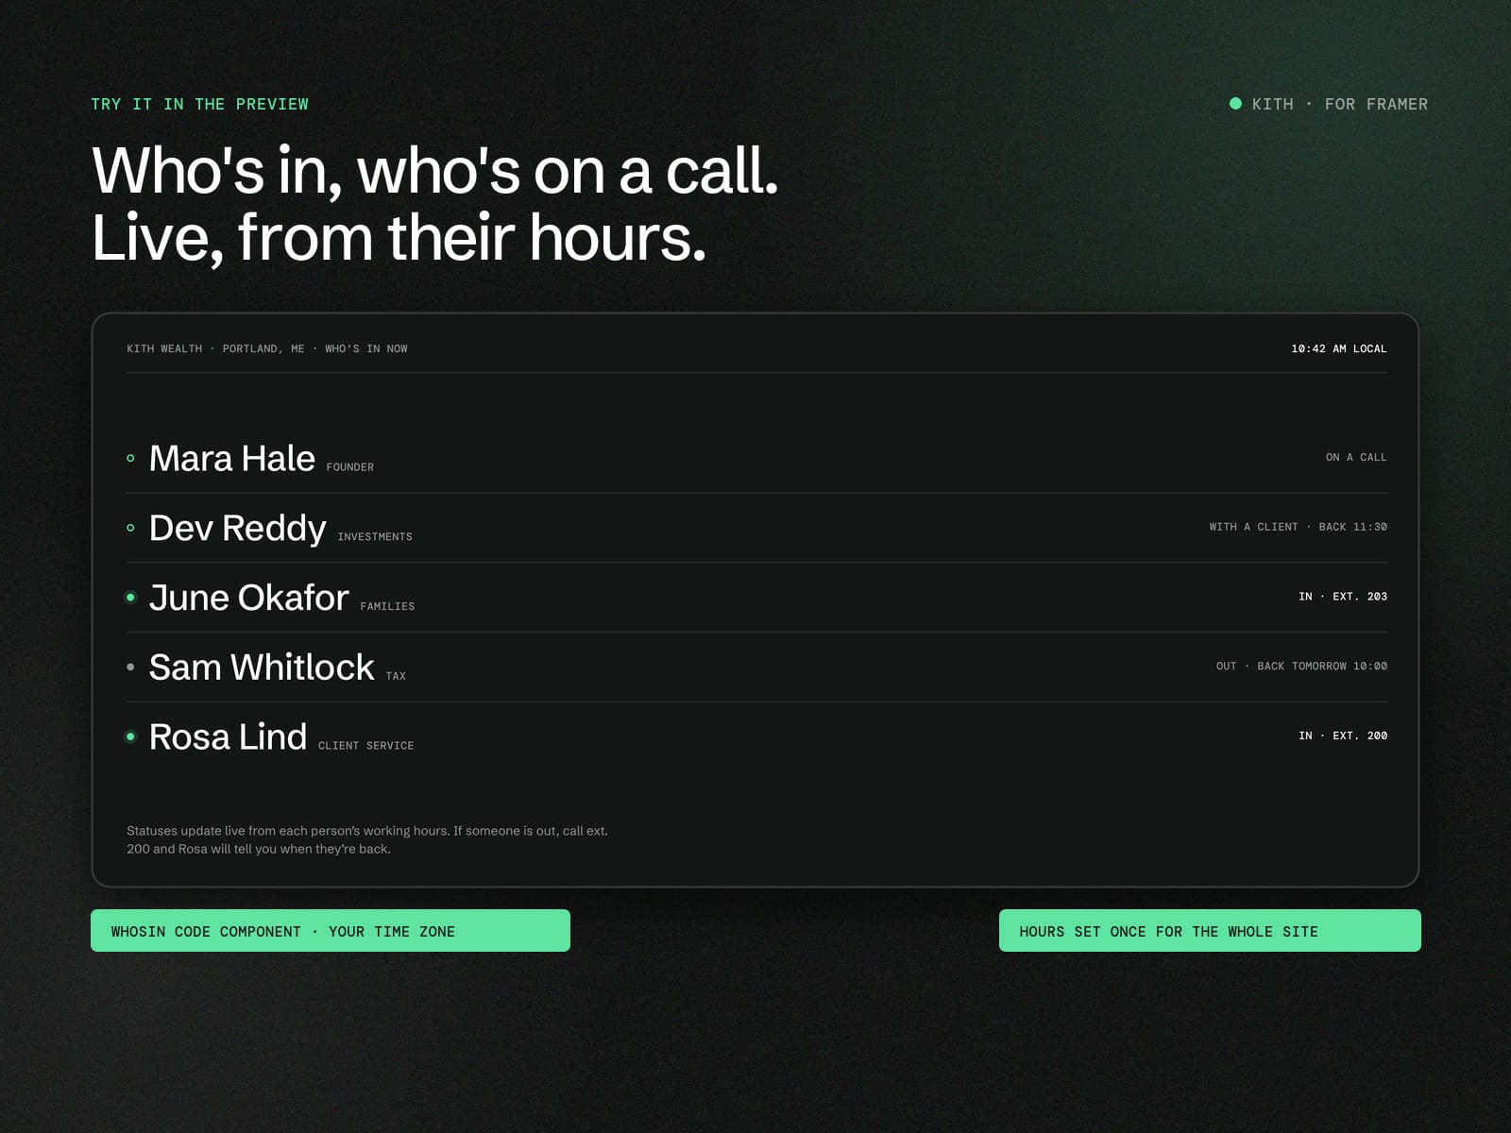Click the 'KITH · FOR FRAMER' text
1511x1133 pixels.
pos(1340,104)
